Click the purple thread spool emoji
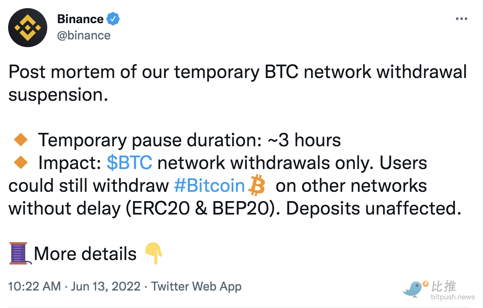This screenshot has height=308, width=483. (x=20, y=253)
